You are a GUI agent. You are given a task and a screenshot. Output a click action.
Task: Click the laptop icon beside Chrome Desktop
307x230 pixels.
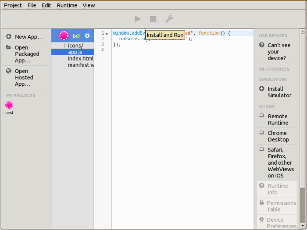[x=261, y=132]
